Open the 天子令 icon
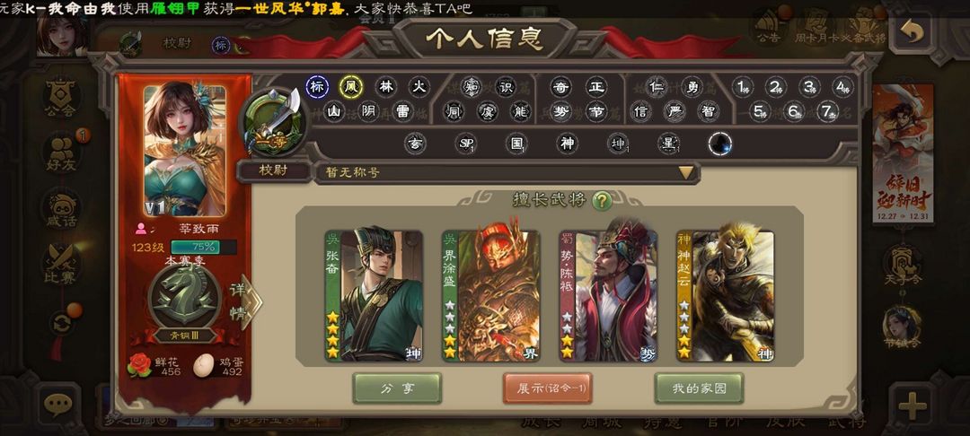 pyautogui.click(x=902, y=267)
